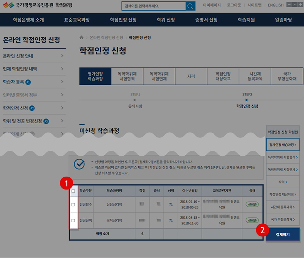Decrease font size with minus button
304x258 pixels.
click(x=288, y=5)
